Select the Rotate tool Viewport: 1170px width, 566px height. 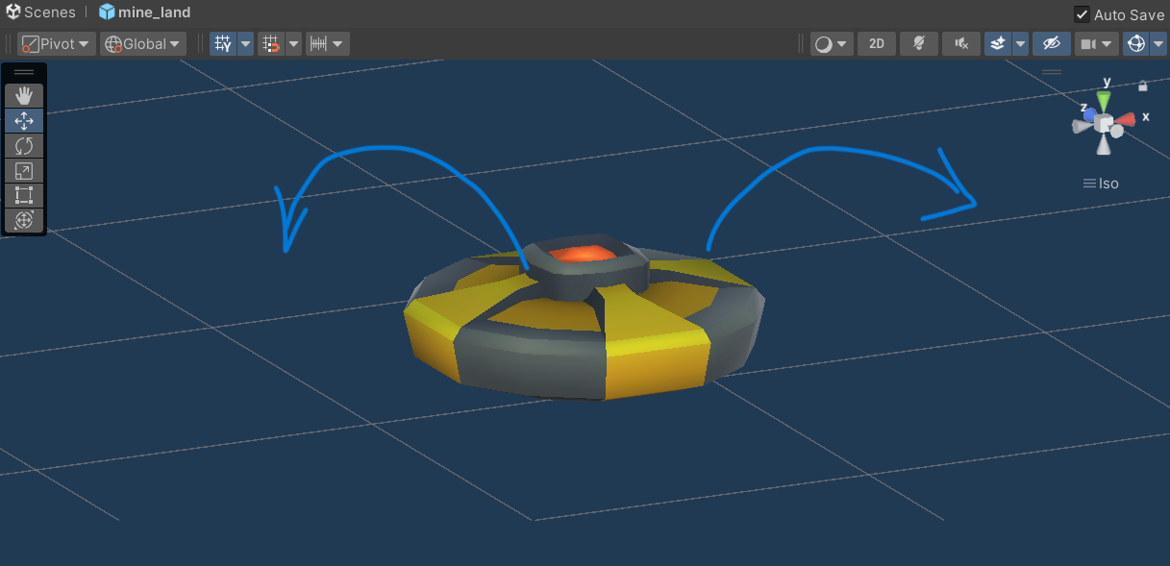(24, 145)
